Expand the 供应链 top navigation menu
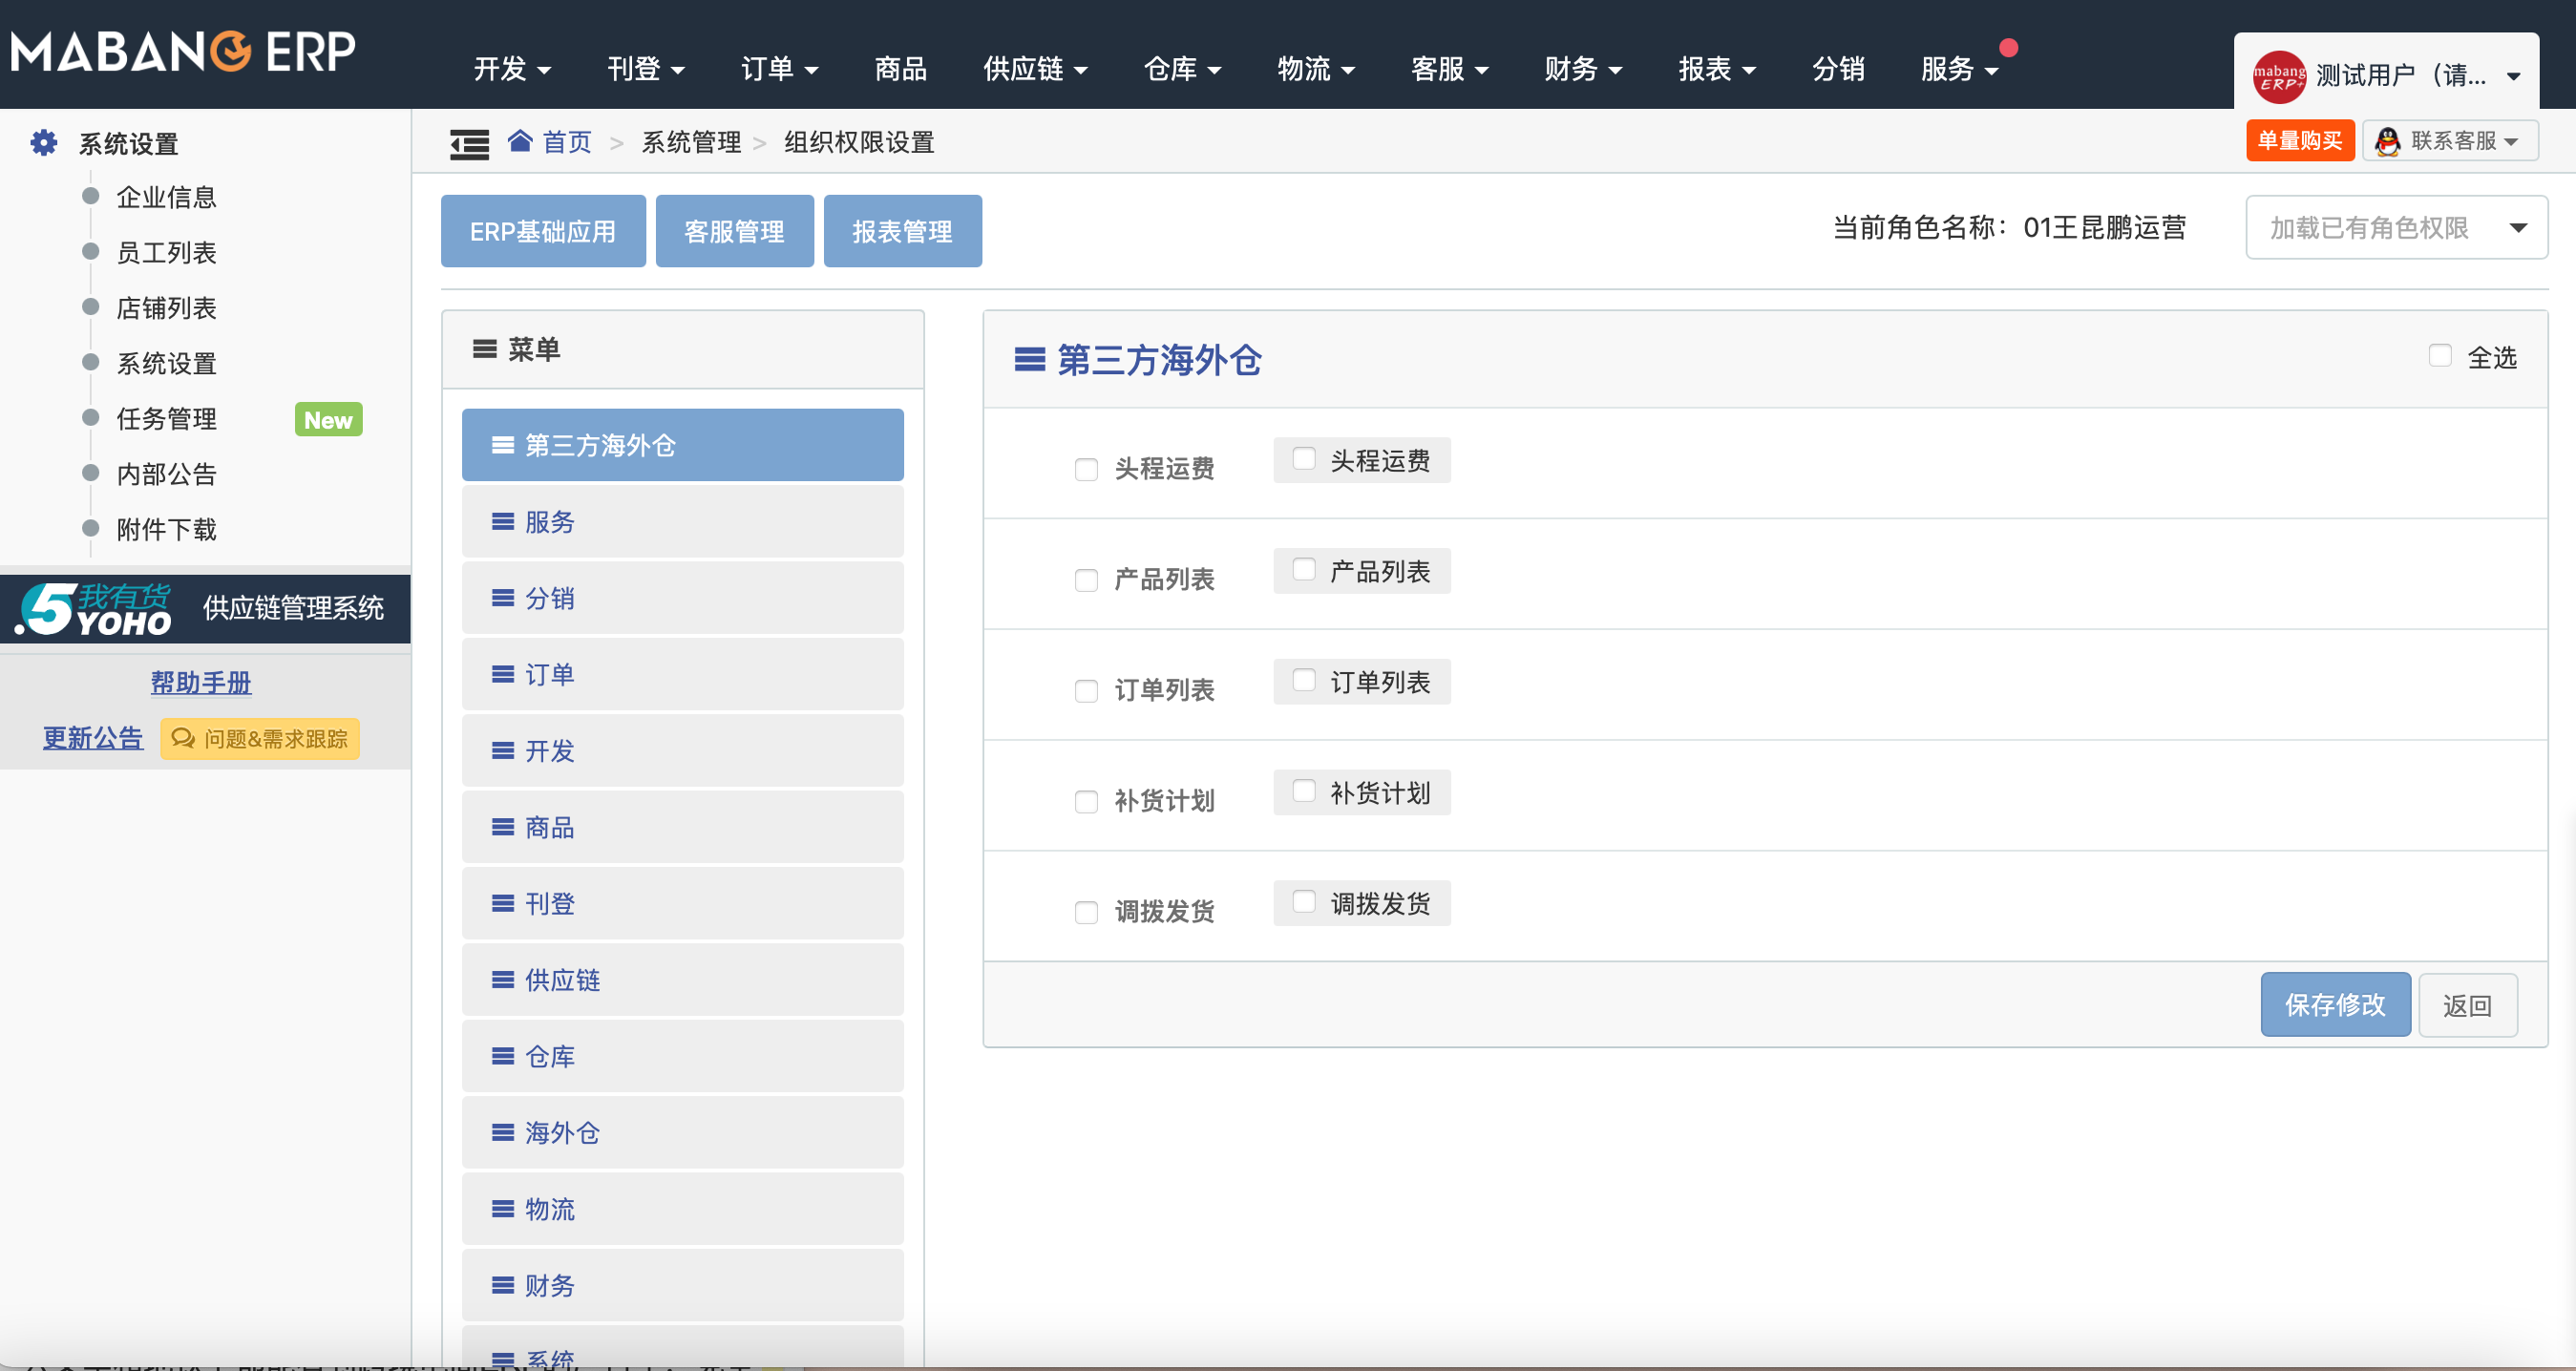 tap(1034, 69)
